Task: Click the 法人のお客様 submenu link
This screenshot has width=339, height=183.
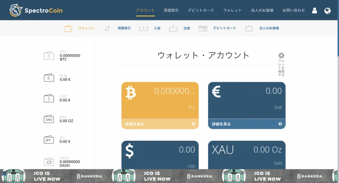Action: 269,28
